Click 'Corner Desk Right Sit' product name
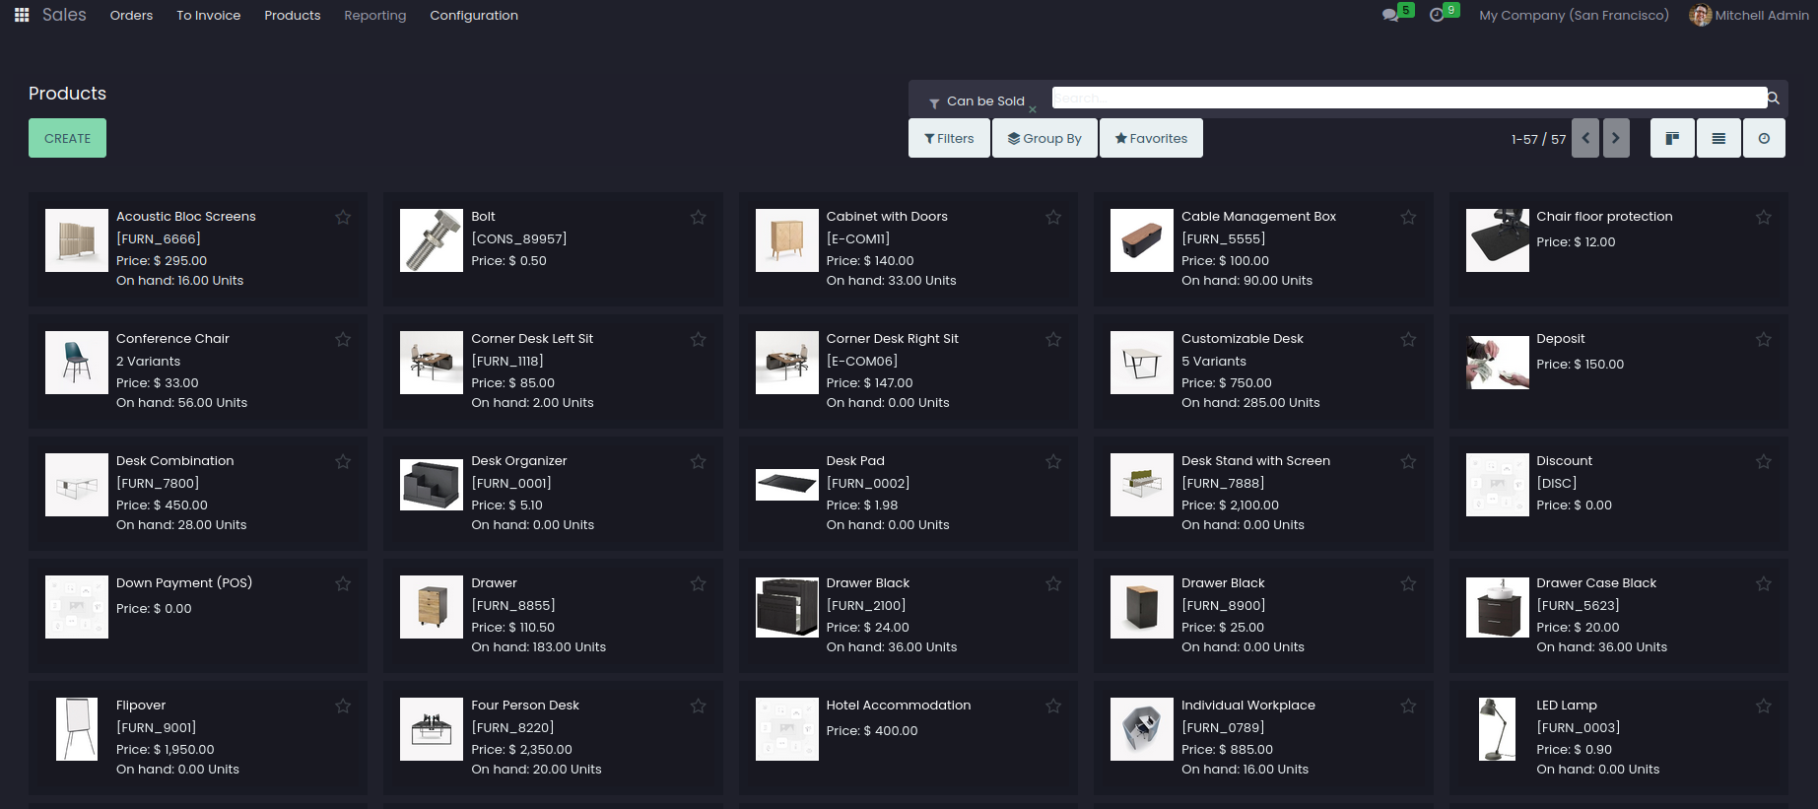1818x809 pixels. 892,339
